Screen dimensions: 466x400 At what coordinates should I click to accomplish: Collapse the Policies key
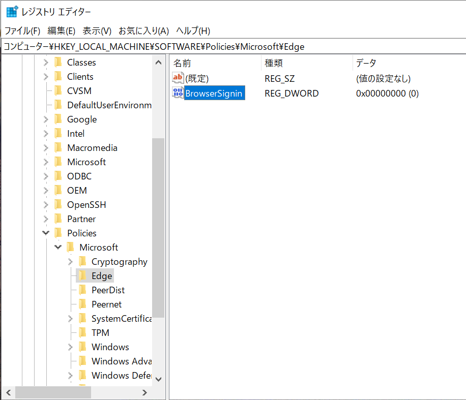point(46,233)
